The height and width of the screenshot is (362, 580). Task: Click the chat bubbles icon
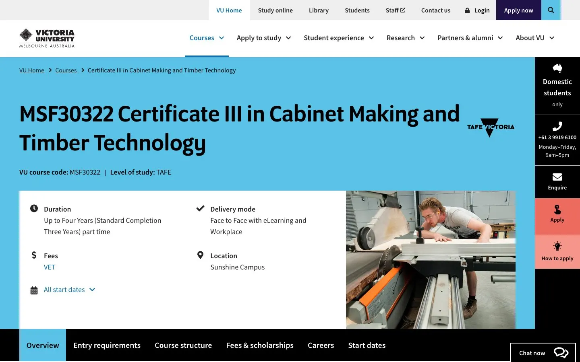click(561, 353)
